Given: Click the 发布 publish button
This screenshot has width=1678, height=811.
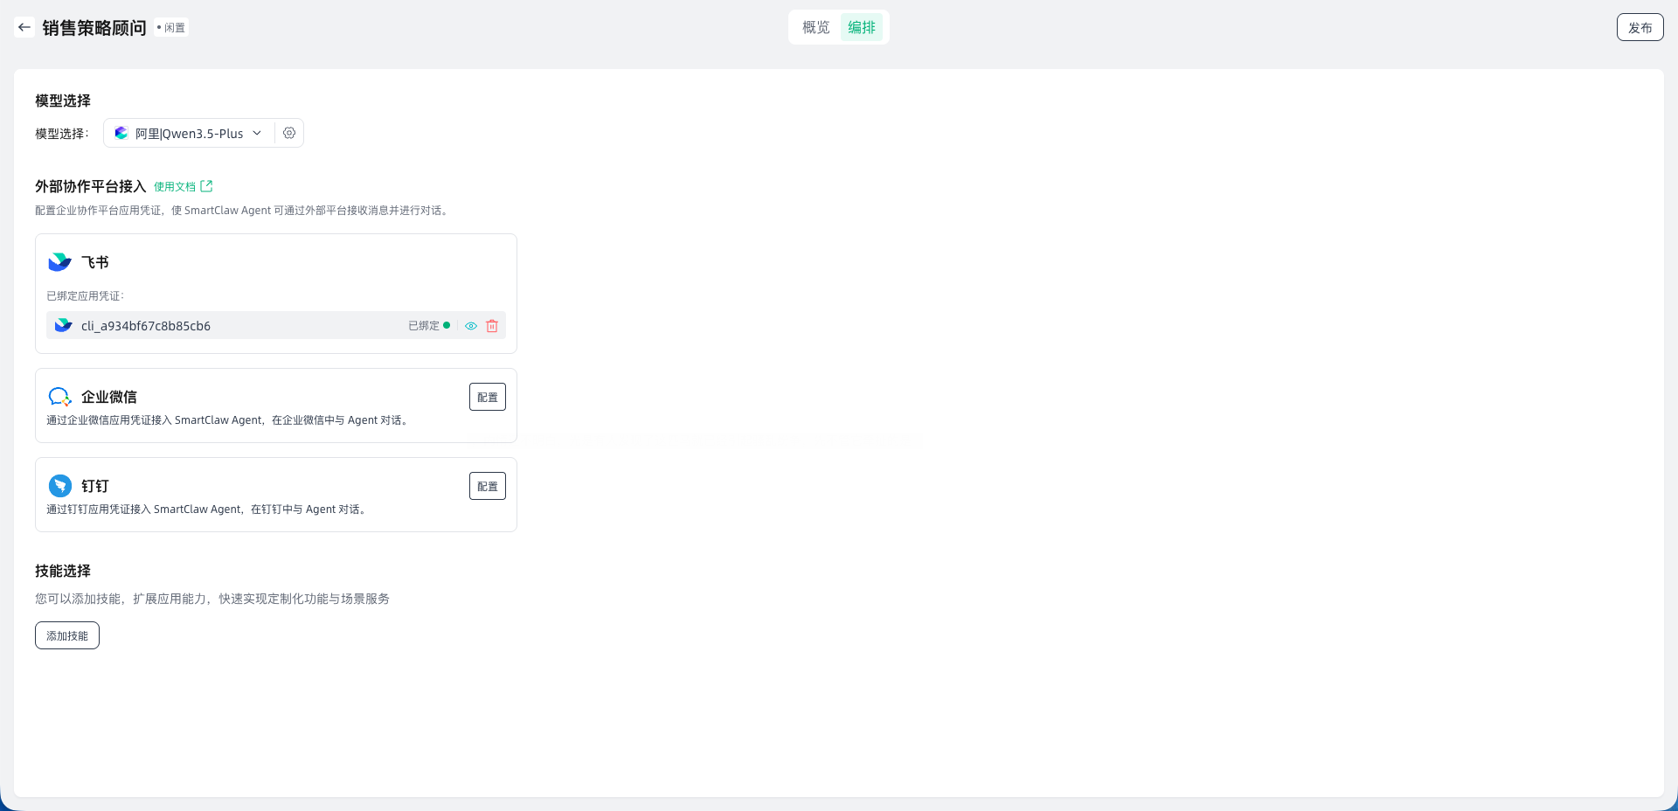Looking at the screenshot, I should [x=1640, y=27].
